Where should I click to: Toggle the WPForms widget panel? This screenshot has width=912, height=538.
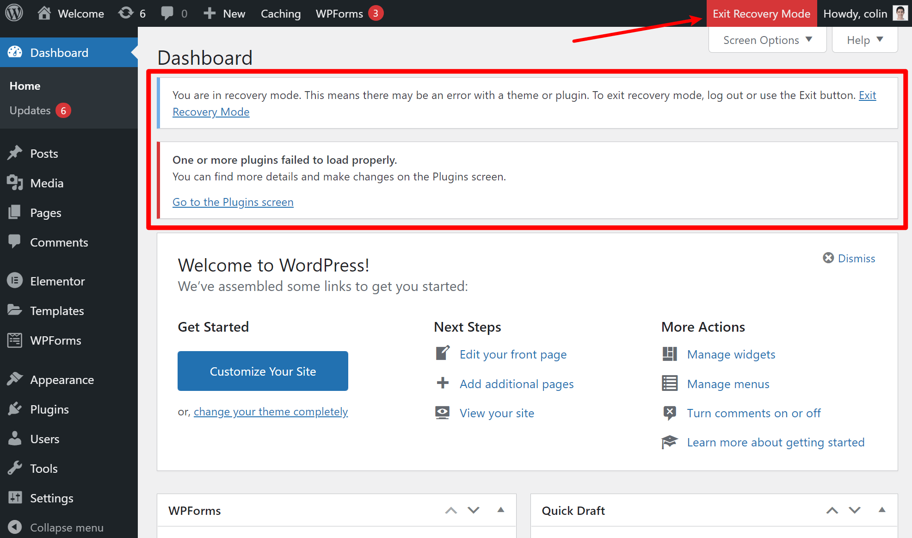[500, 510]
